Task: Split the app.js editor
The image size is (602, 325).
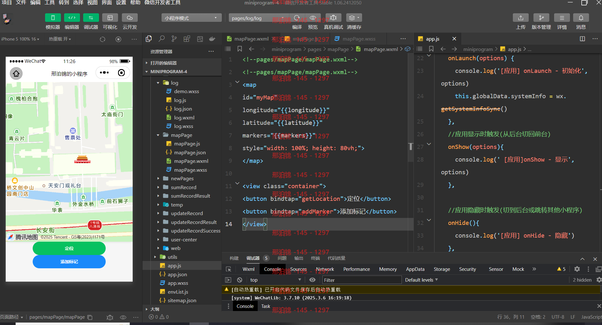Action: [582, 39]
